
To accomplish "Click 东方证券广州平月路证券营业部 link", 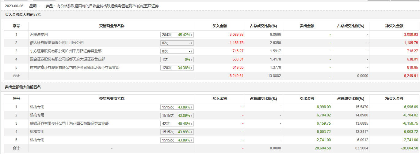I will 66,51.
